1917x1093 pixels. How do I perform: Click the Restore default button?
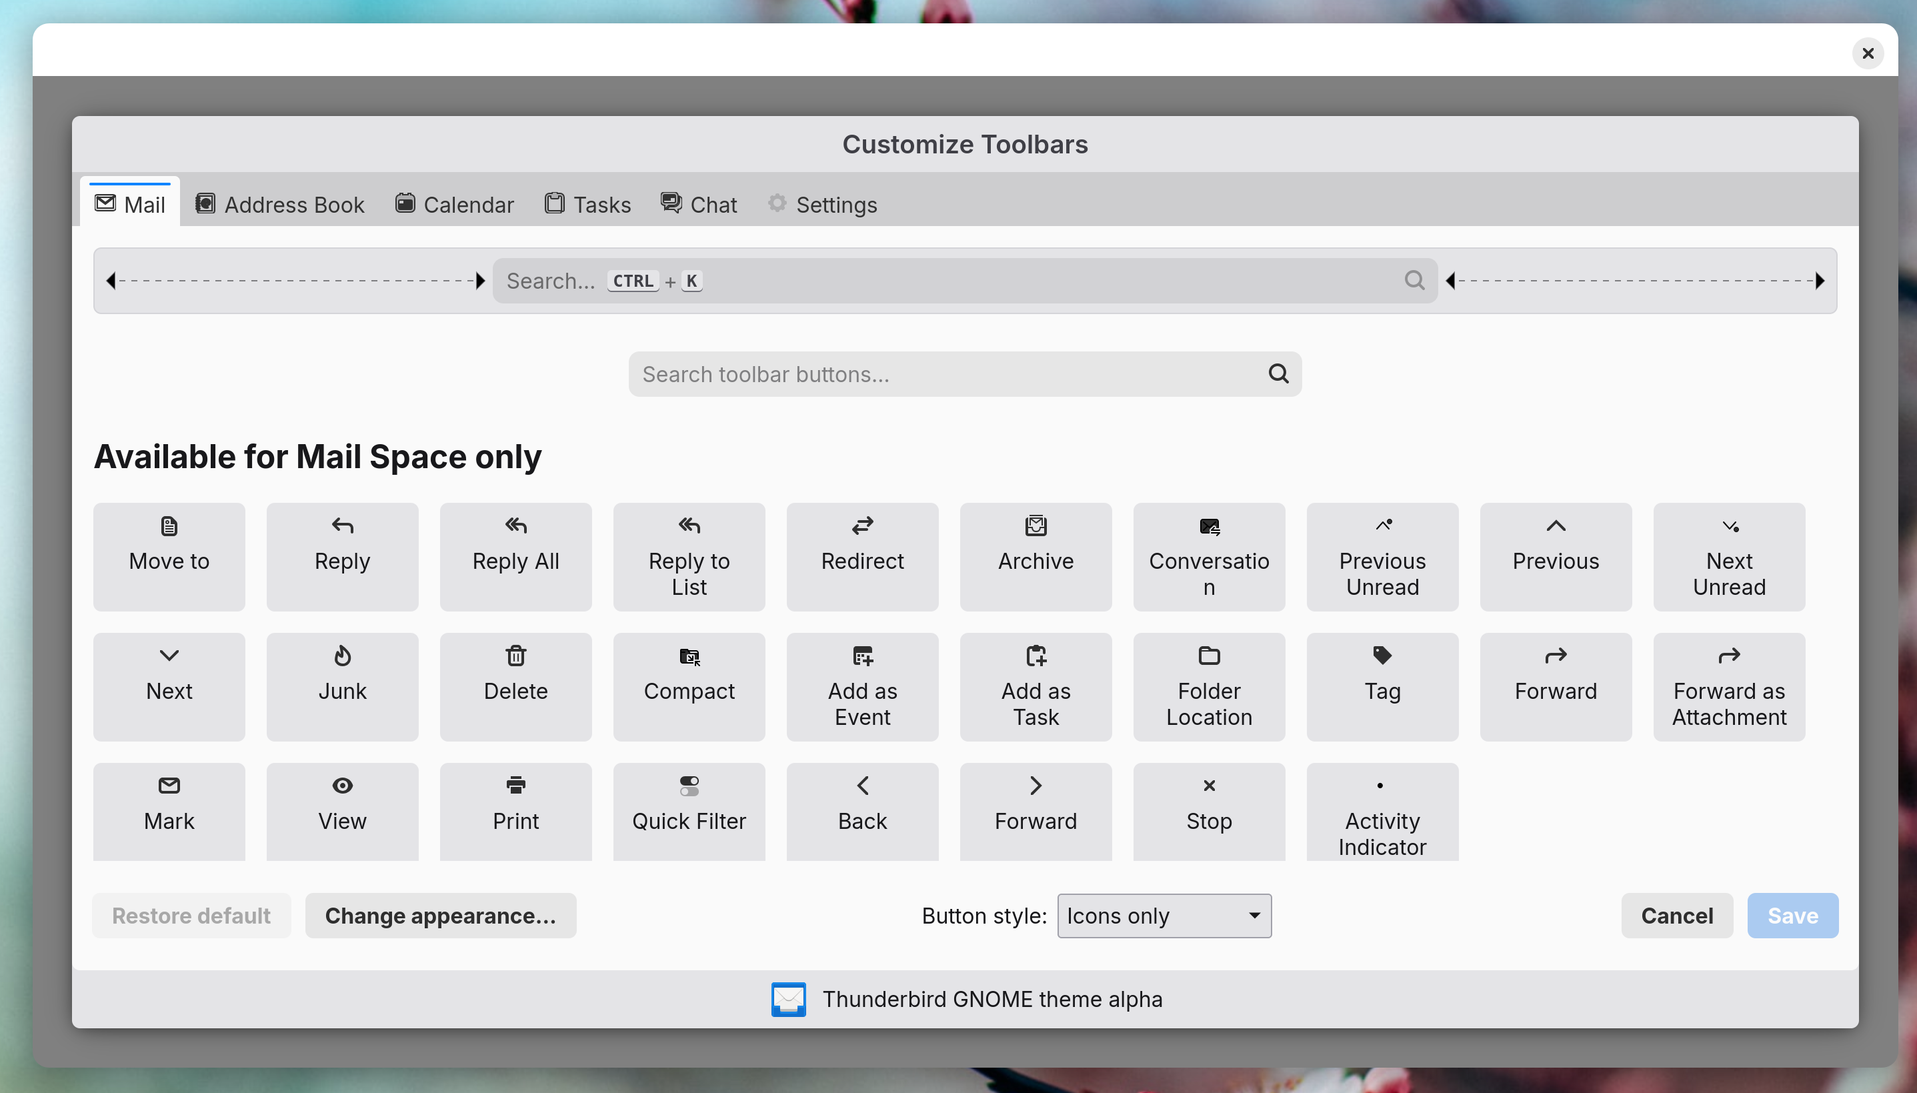pos(191,916)
